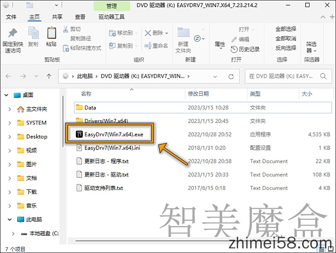Click the Cut scissors button
This screenshot has height=253, width=336.
(x=72, y=29)
